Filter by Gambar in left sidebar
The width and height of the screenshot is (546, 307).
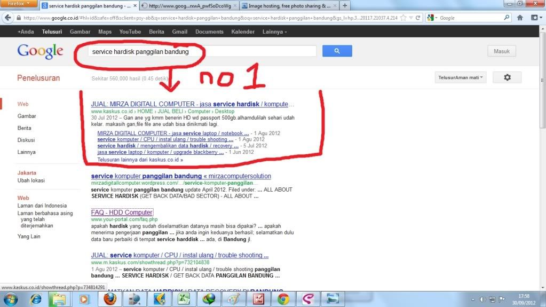[x=27, y=116]
